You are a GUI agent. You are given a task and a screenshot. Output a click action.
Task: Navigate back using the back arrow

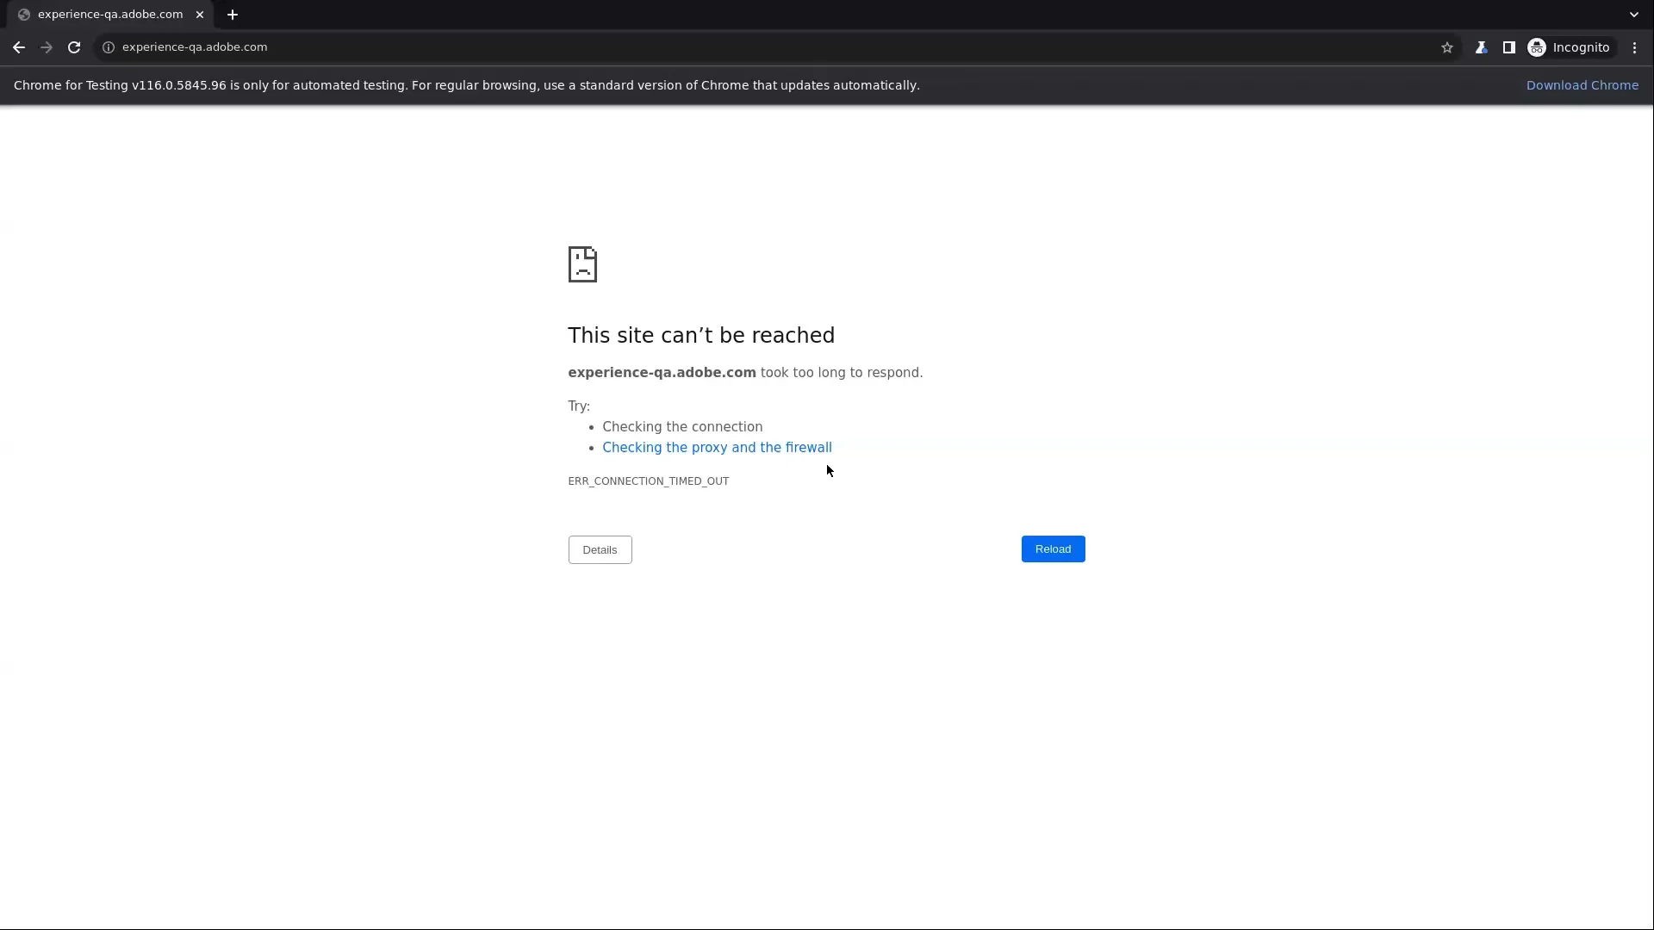(x=18, y=47)
